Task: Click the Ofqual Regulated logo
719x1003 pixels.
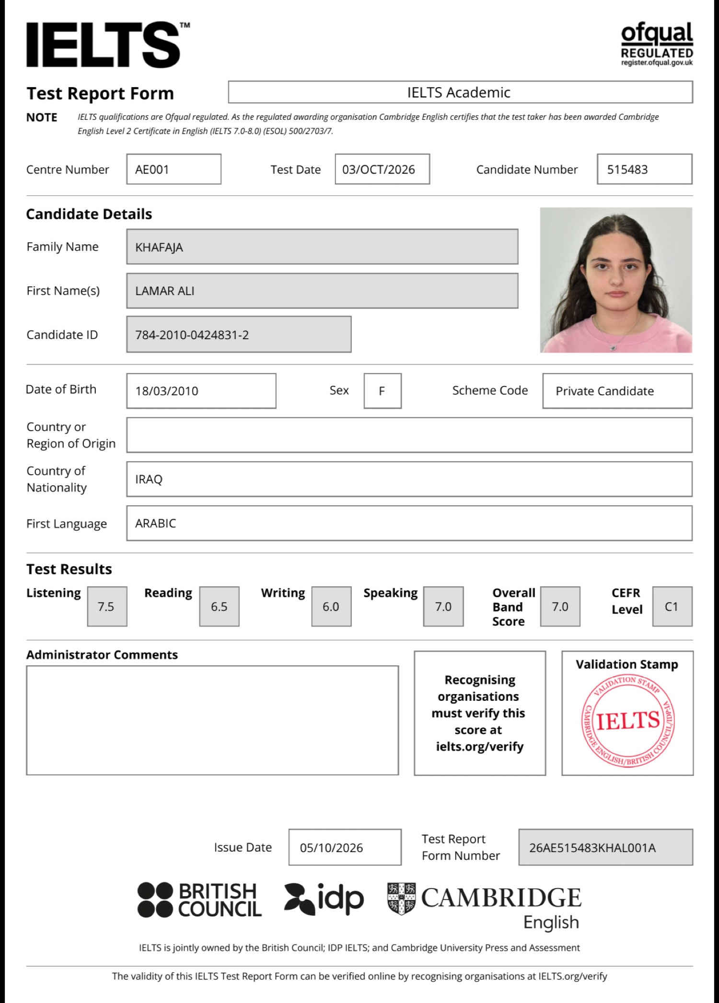Action: click(x=657, y=44)
